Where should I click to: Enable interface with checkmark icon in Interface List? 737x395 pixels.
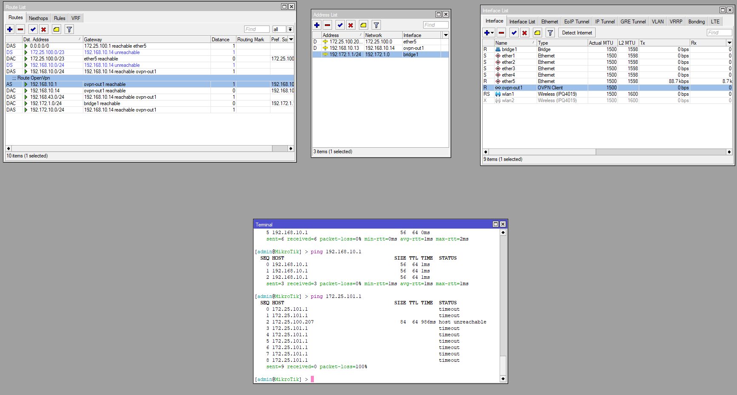coord(514,33)
